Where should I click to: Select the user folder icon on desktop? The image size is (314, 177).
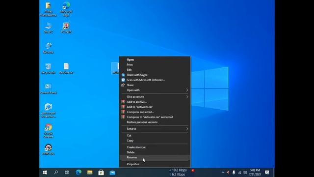click(x=48, y=9)
